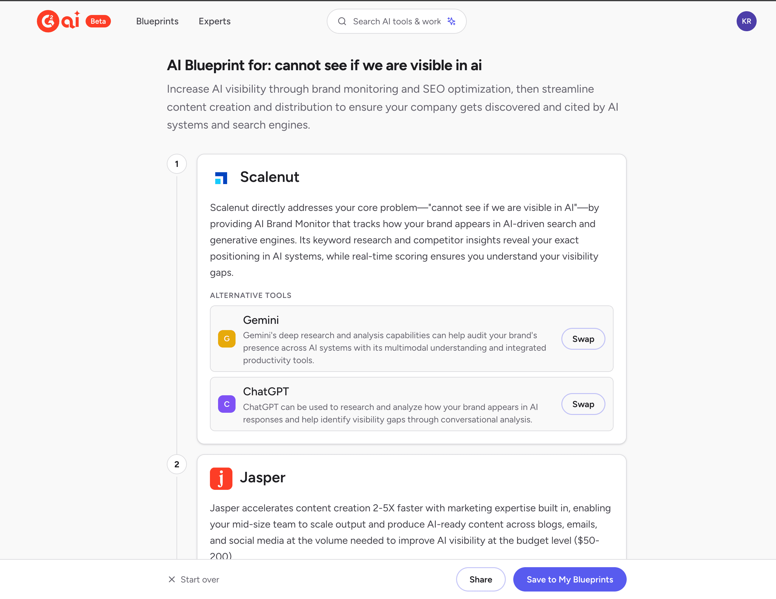Click the G2 AI logo
776x599 pixels.
(59, 21)
